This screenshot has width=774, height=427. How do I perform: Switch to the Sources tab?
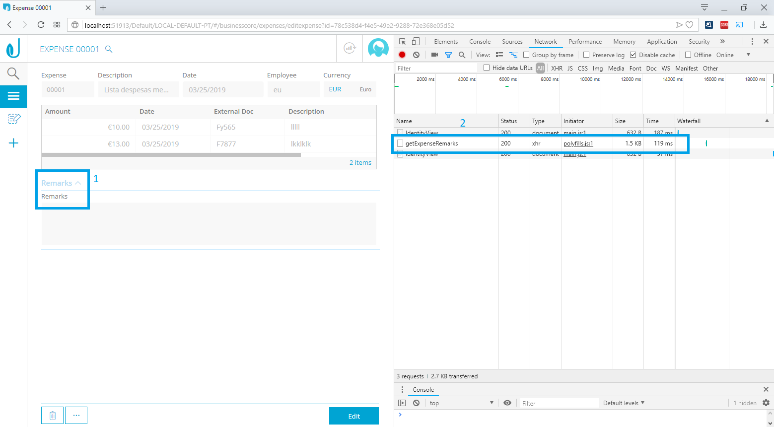point(512,42)
